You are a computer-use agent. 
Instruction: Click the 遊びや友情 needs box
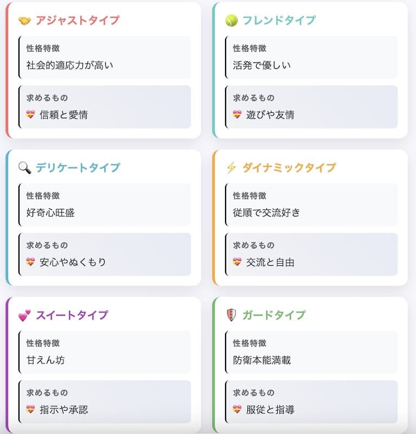point(311,107)
